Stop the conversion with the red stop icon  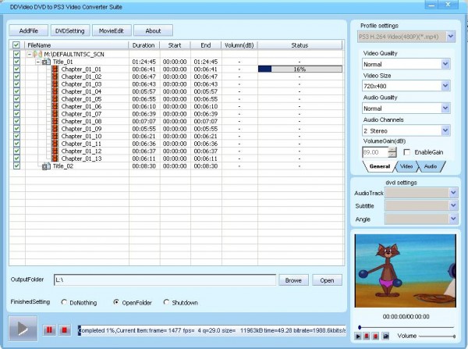tap(64, 331)
